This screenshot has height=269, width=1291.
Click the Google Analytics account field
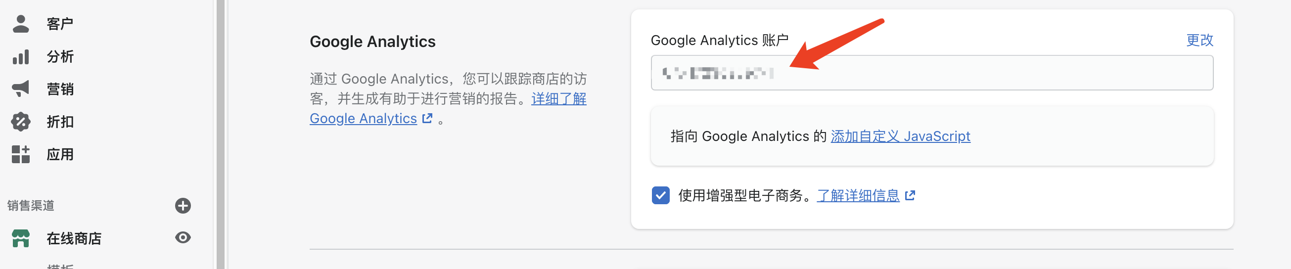[932, 73]
